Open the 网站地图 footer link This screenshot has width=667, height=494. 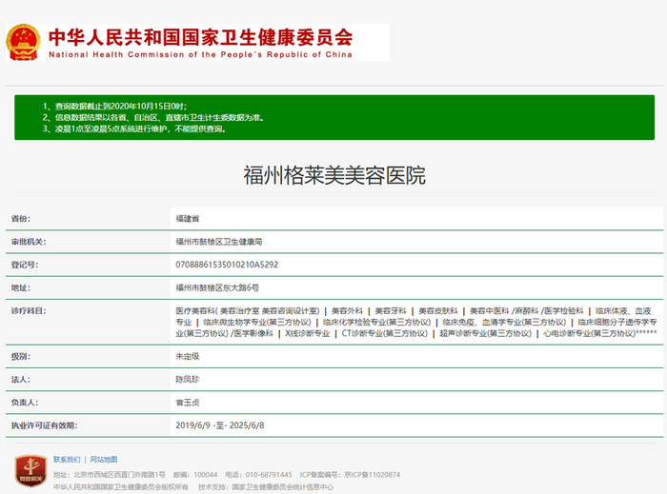coord(103,460)
